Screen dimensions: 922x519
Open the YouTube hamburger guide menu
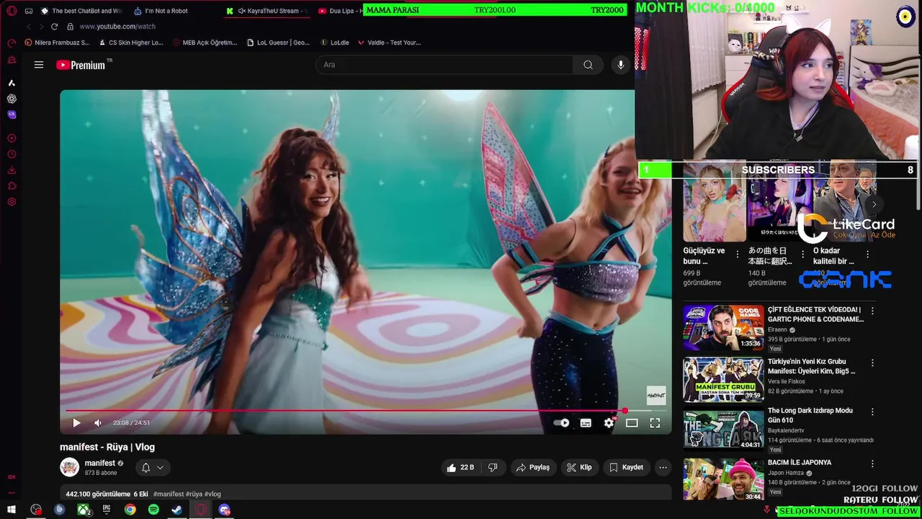tap(39, 65)
